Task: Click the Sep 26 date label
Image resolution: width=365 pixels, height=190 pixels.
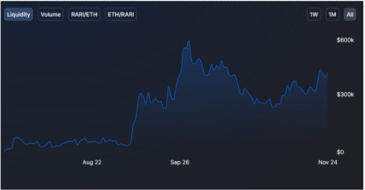Action: [180, 162]
